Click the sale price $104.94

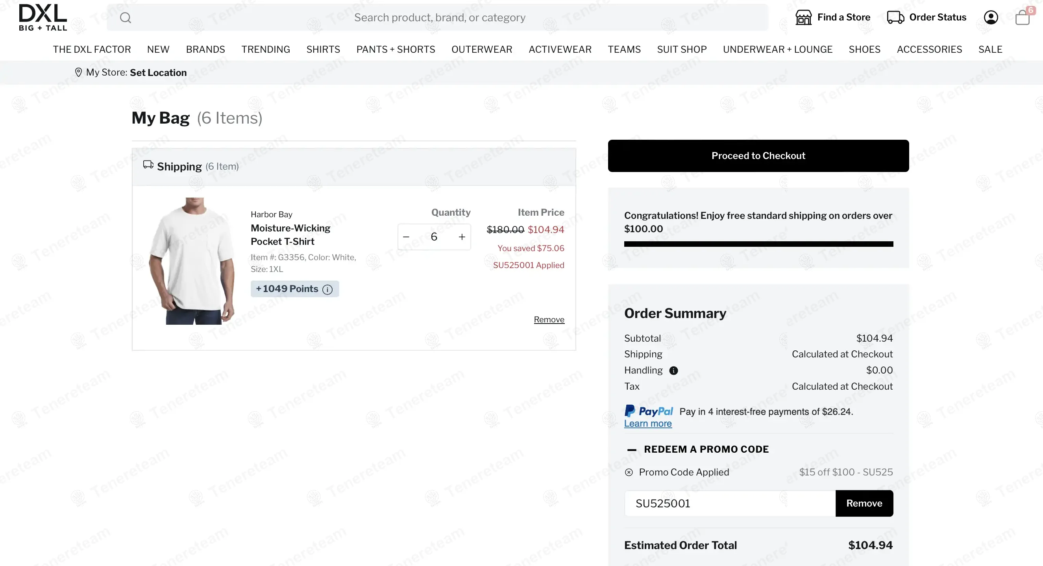tap(546, 229)
